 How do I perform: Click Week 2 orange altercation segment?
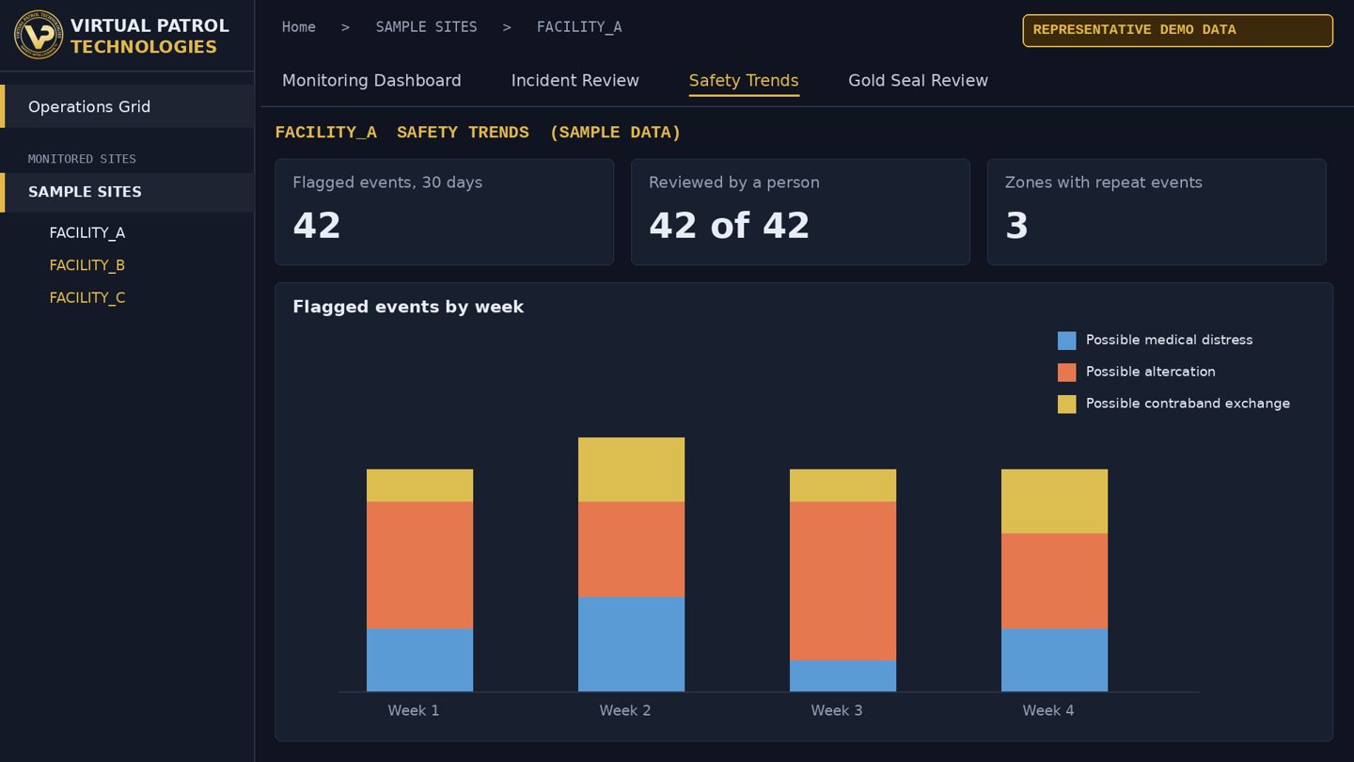(631, 549)
